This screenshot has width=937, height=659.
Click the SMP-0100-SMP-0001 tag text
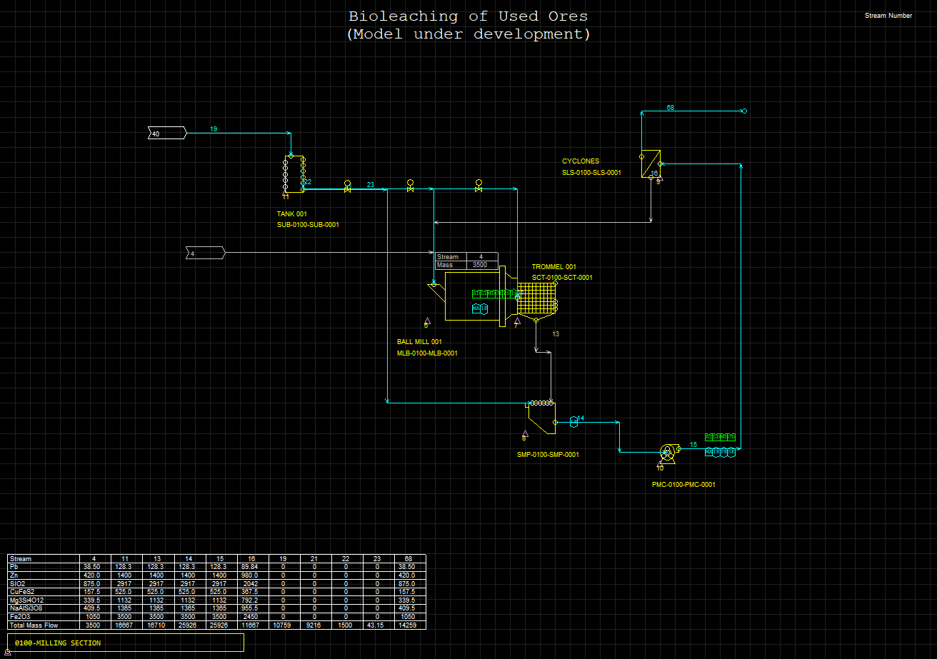[x=548, y=455]
